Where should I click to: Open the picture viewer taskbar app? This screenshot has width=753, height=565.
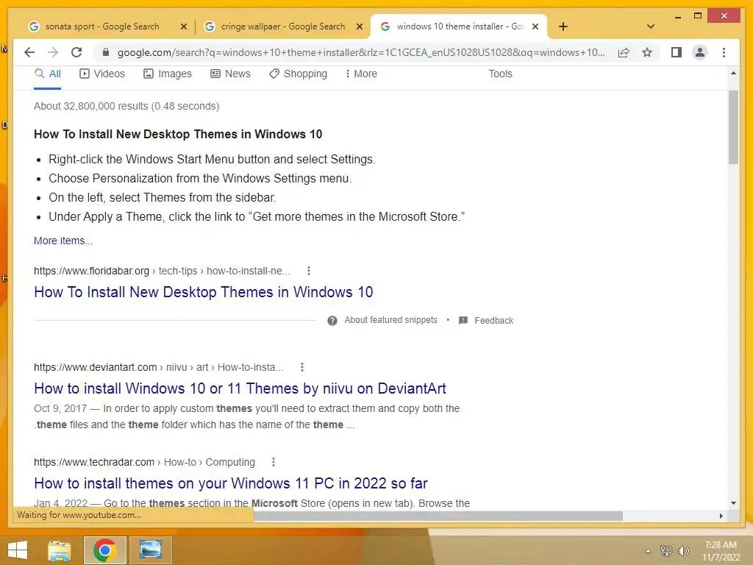point(150,550)
